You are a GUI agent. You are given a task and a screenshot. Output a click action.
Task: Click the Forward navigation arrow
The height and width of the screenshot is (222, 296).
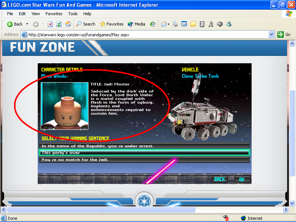tap(36, 24)
